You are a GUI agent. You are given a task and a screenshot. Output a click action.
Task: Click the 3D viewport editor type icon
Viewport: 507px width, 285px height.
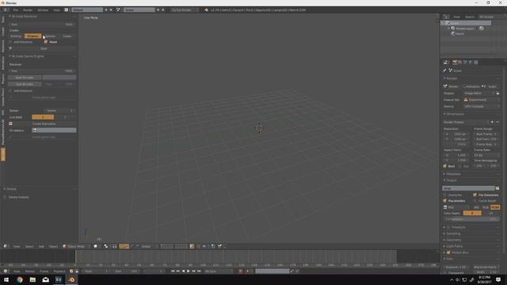pyautogui.click(x=6, y=246)
